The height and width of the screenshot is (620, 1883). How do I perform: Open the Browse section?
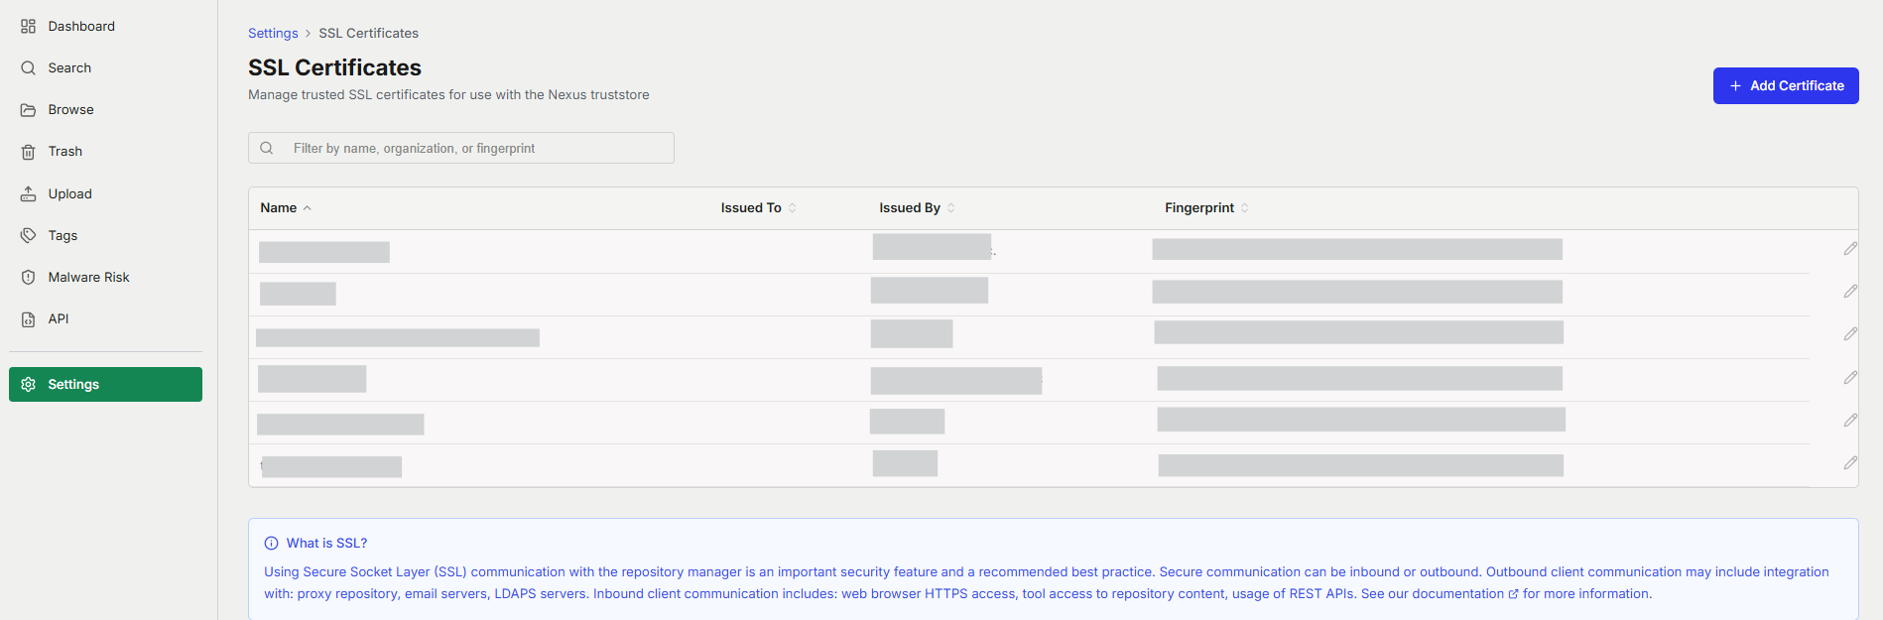point(70,109)
